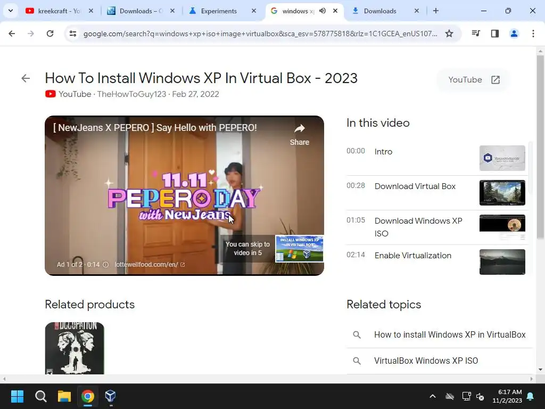Click the skip ad video preview thumbnail

click(x=299, y=249)
